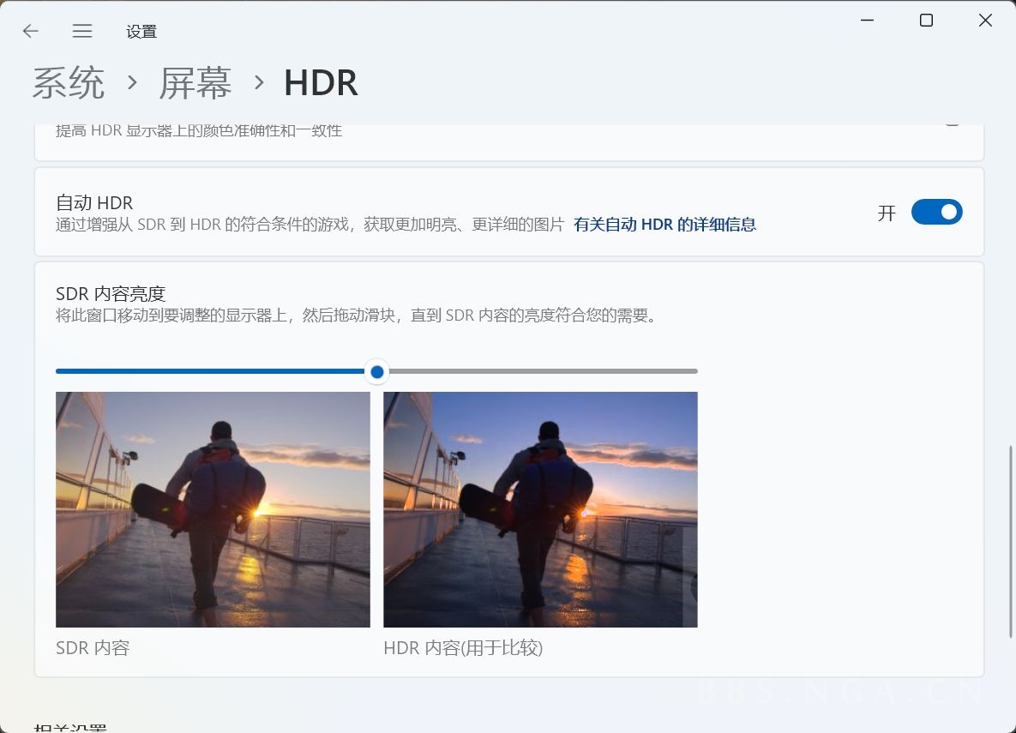Click the 开 label beside the HDR switch
This screenshot has height=733, width=1016.
[x=886, y=213]
